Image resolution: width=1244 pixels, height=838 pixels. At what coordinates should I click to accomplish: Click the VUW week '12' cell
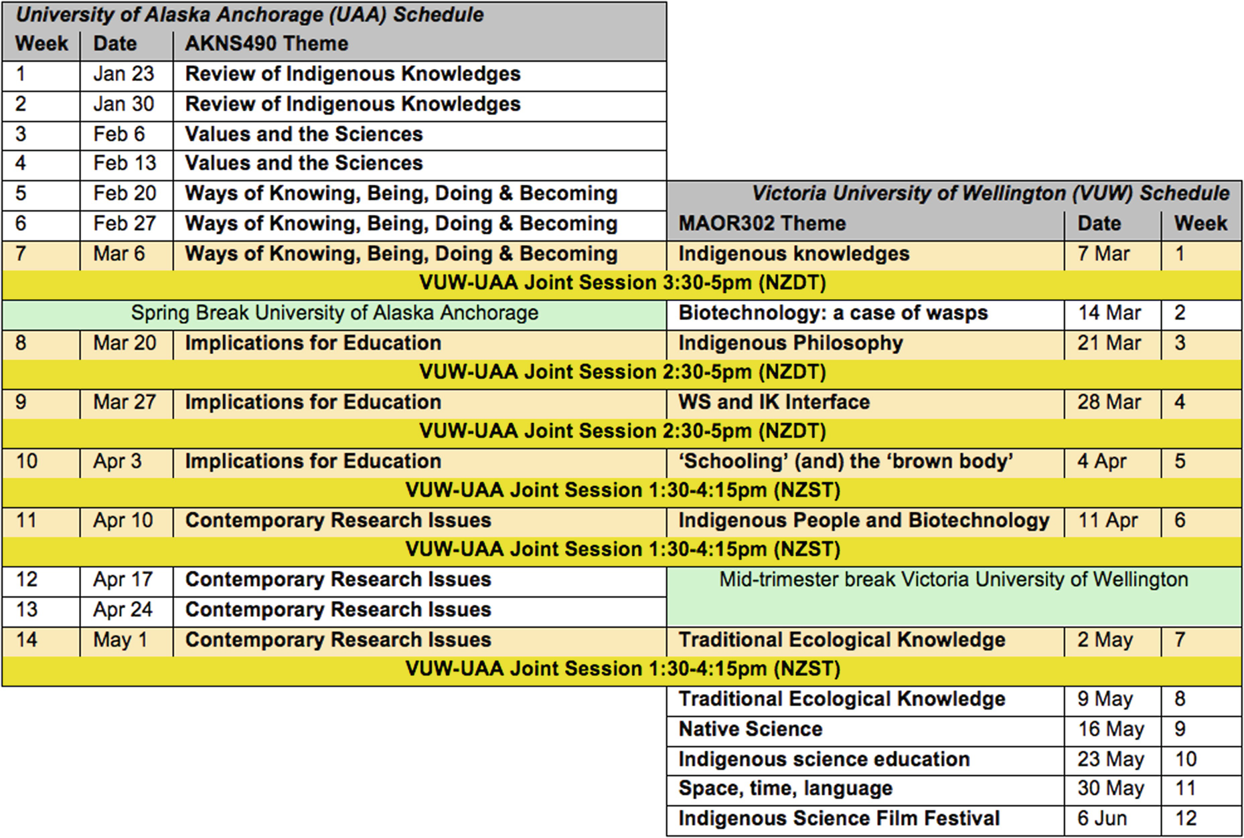pos(1201,820)
